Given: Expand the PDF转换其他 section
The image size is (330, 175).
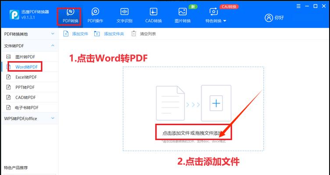Looking at the screenshot, I should pos(29,34).
